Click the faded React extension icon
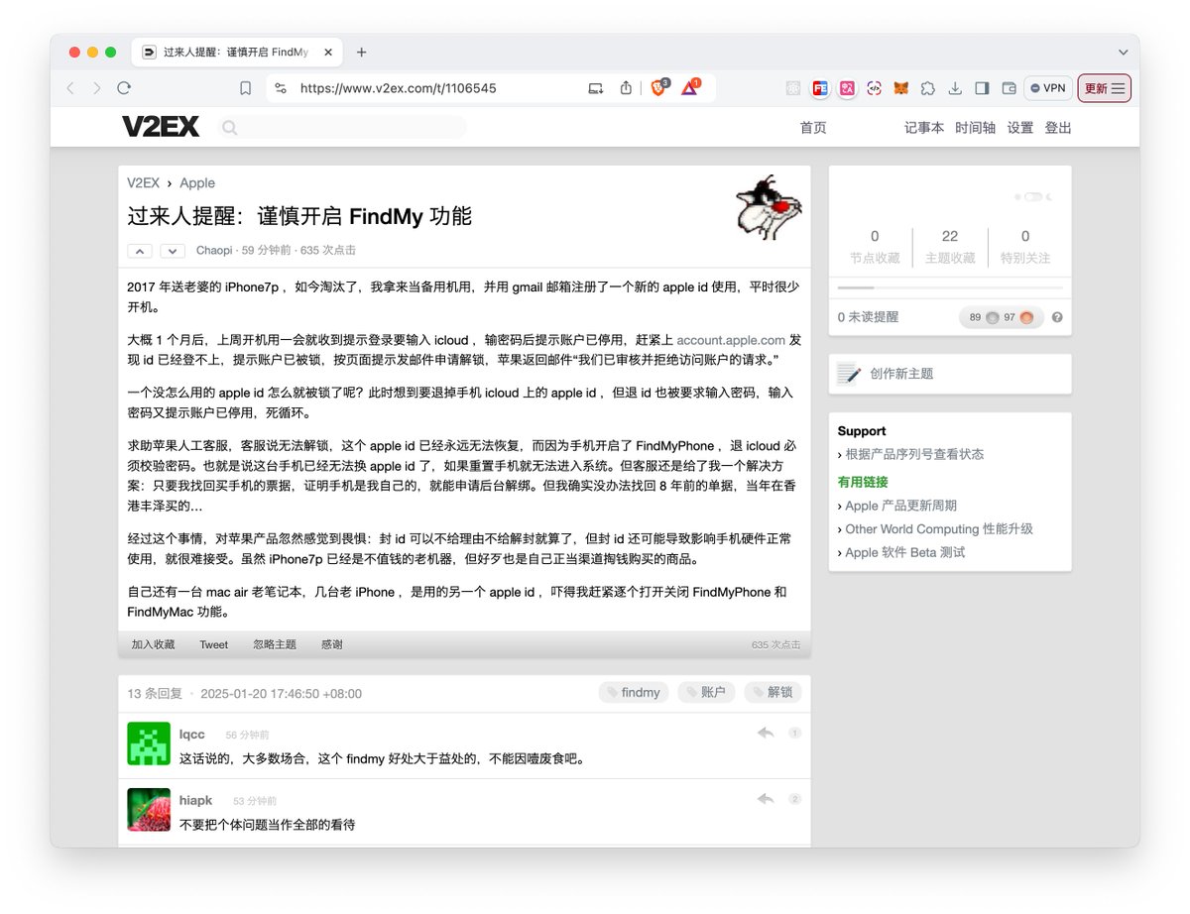The height and width of the screenshot is (914, 1190). pyautogui.click(x=793, y=88)
